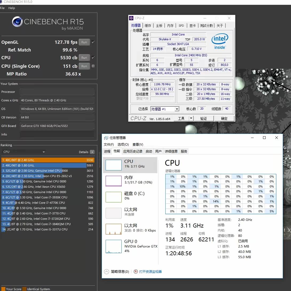Switch to Task Manager 详细信息 tab
Screen dimensions: 291x291
click(171, 152)
